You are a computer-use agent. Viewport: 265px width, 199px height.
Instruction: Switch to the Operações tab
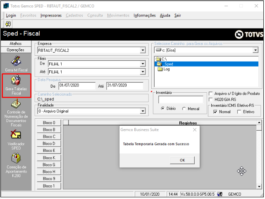coord(16,50)
